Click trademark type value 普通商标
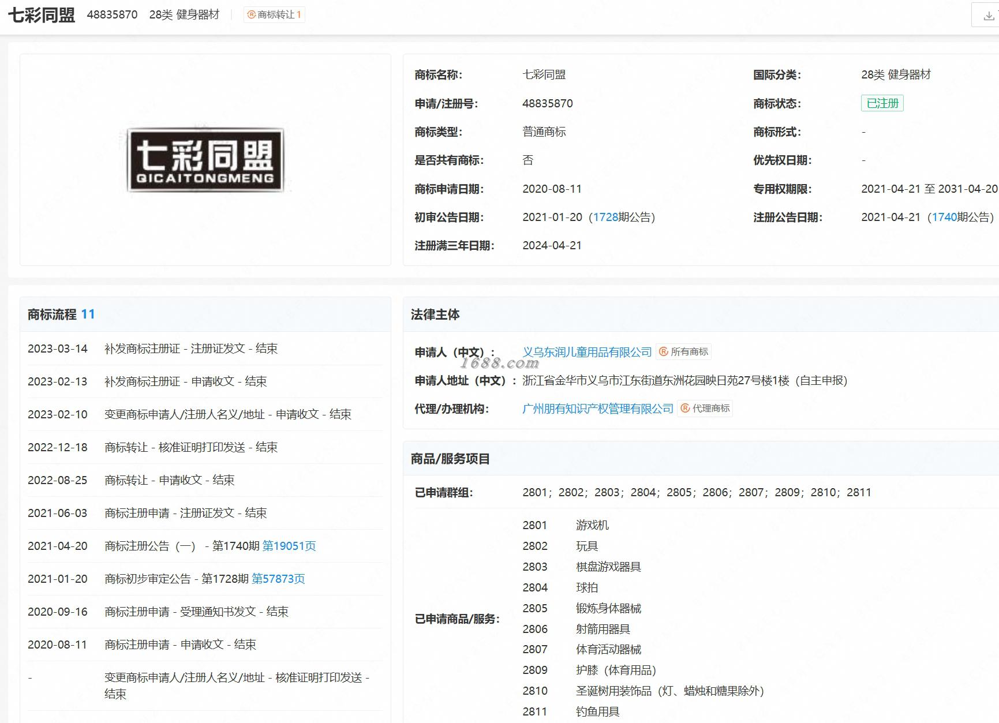This screenshot has height=723, width=999. 544,132
